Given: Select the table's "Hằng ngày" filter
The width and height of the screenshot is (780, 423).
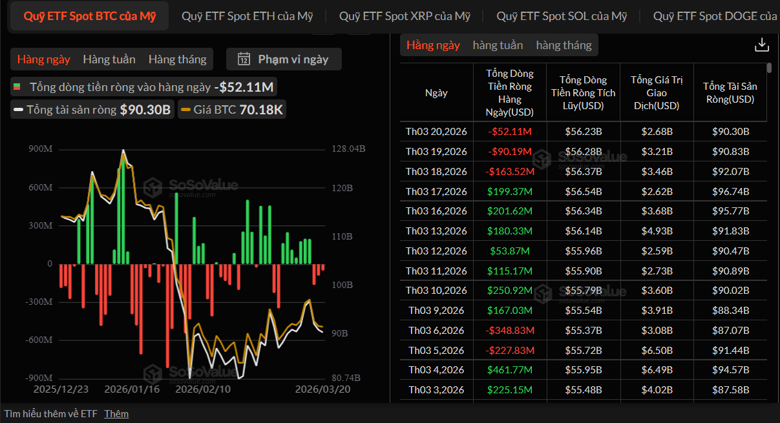Looking at the screenshot, I should [433, 45].
